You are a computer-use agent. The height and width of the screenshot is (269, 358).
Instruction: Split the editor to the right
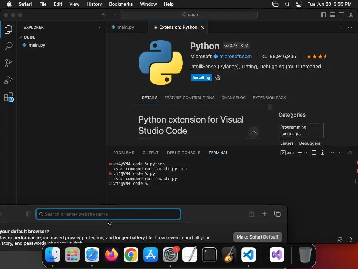[341, 27]
